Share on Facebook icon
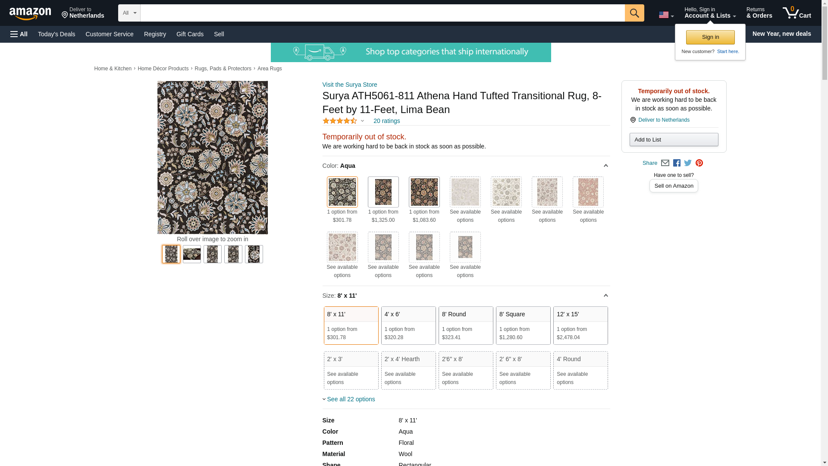Screen dimensions: 828x466 point(677,163)
